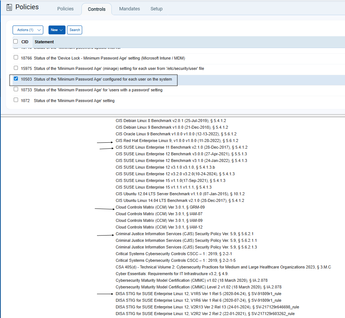Image resolution: width=345 pixels, height=318 pixels.
Task: Click CMMC Level 2 v1.02 entry
Action: [199, 287]
